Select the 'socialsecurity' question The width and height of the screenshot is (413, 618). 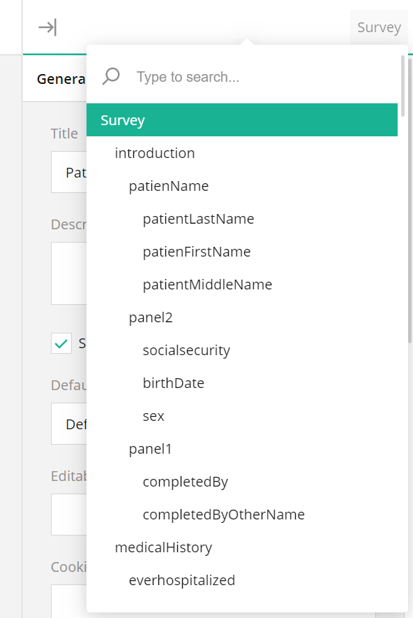(186, 350)
